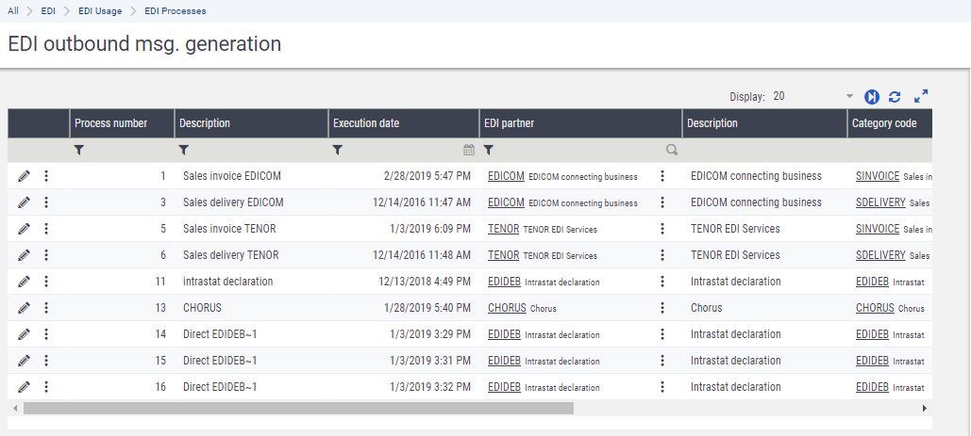Sort by Execution date column header

(x=366, y=123)
